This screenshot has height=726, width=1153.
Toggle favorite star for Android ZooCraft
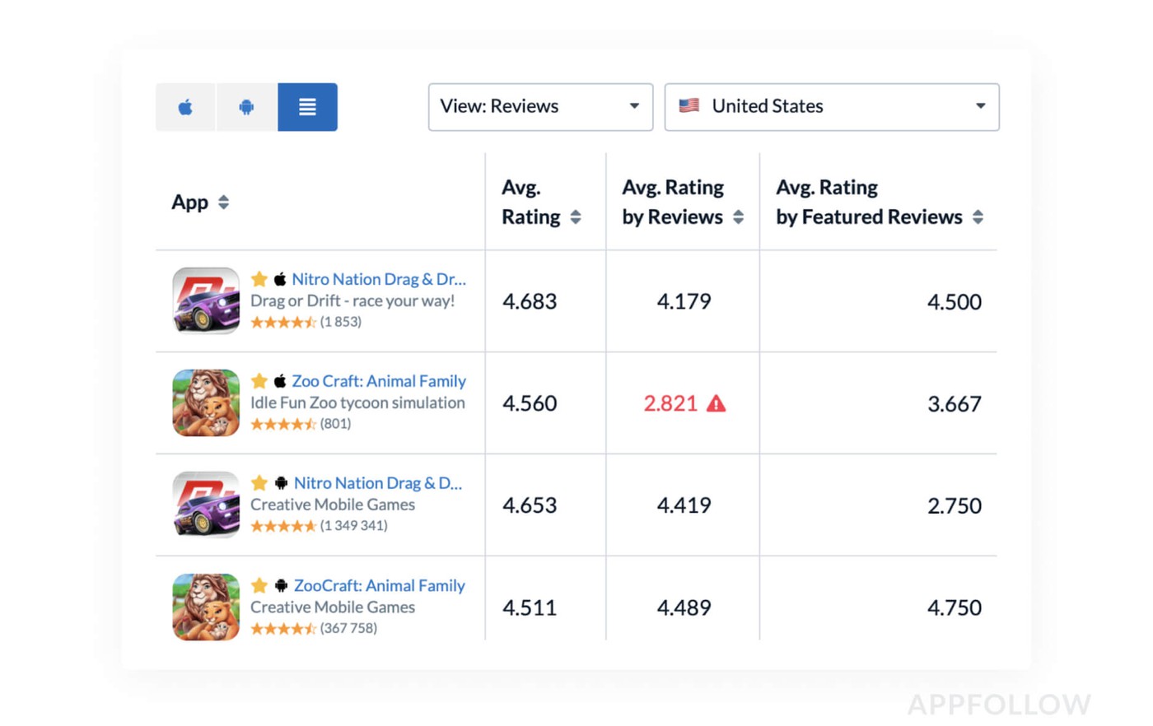[259, 585]
